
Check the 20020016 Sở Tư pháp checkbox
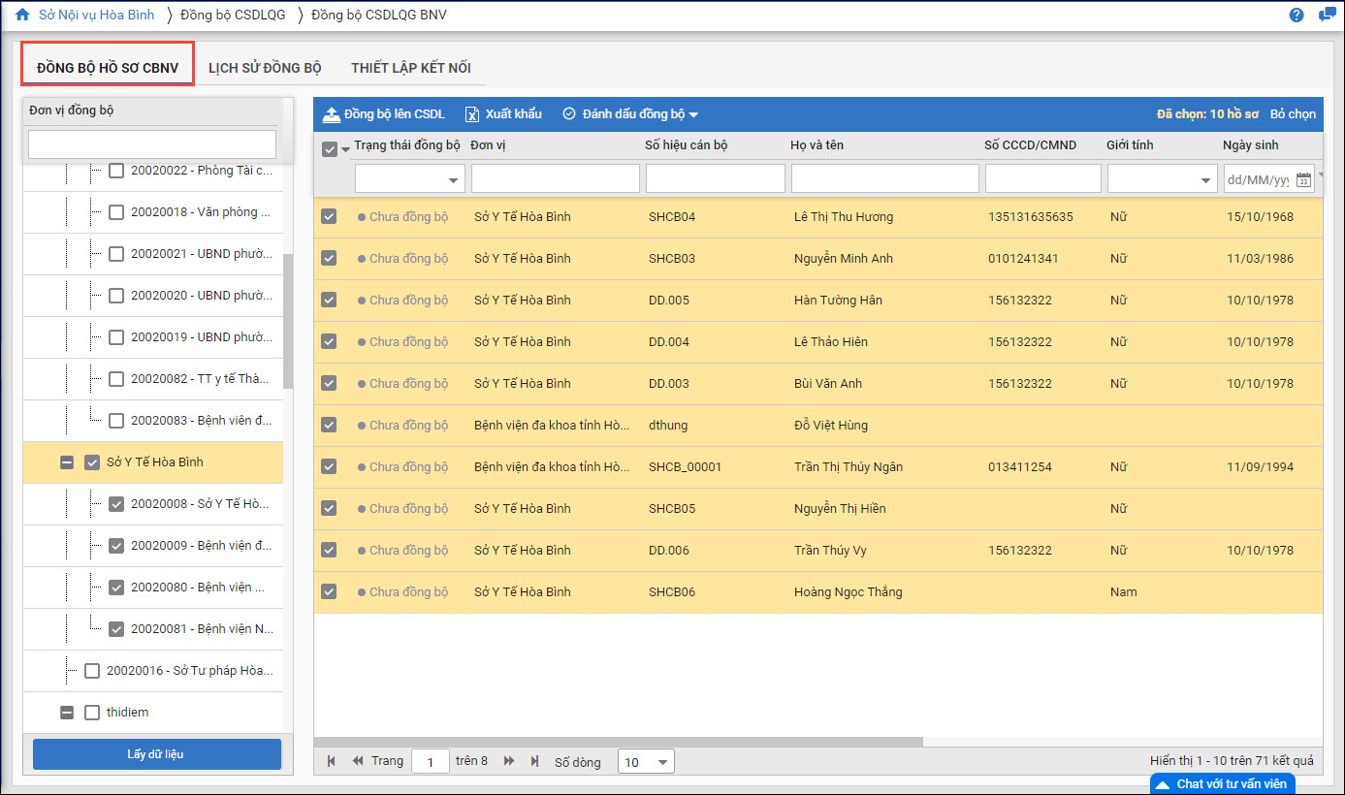tap(92, 670)
